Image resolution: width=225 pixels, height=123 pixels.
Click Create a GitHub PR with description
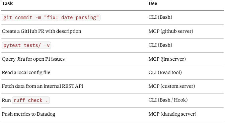tap(42, 31)
